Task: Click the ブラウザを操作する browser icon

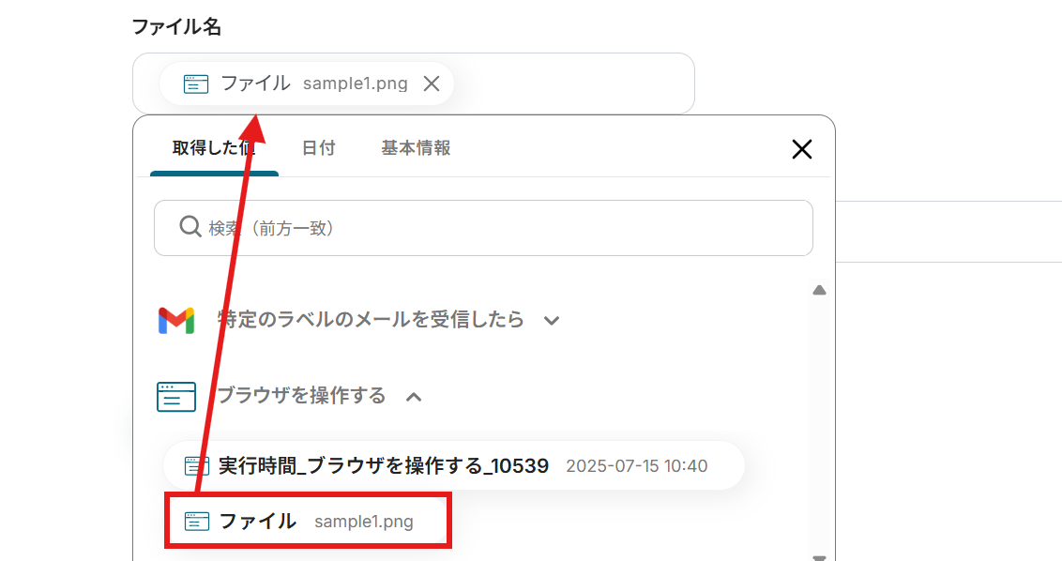Action: (x=176, y=397)
